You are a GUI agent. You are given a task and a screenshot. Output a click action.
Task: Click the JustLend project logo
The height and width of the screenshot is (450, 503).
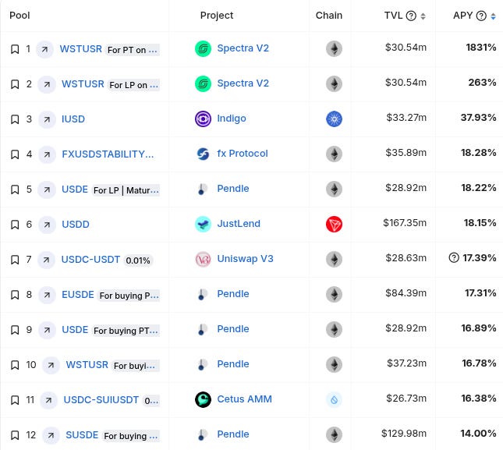point(203,224)
